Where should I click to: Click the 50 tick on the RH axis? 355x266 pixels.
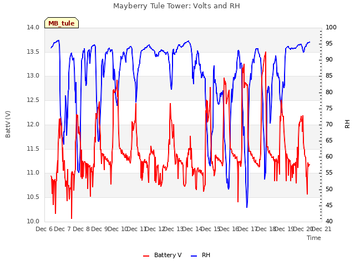click(329, 189)
